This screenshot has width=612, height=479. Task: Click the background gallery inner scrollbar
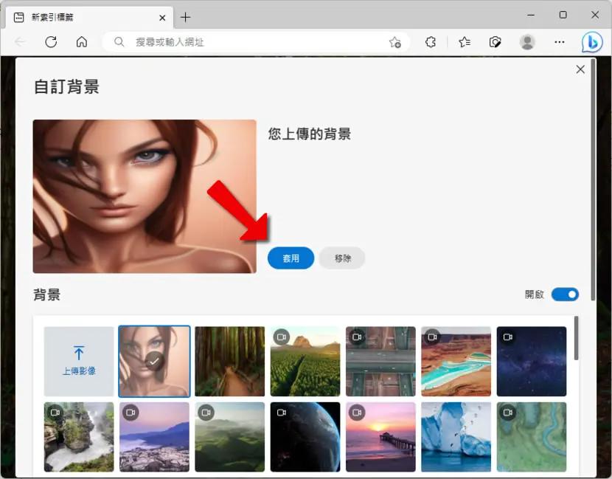coord(576,338)
